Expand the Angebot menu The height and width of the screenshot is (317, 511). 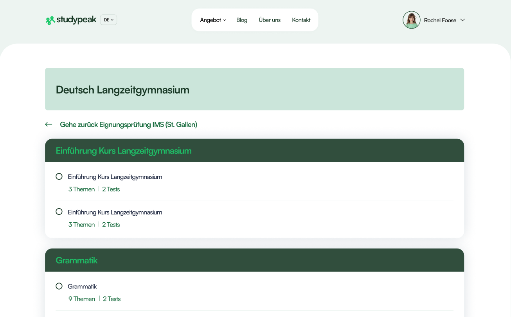213,20
